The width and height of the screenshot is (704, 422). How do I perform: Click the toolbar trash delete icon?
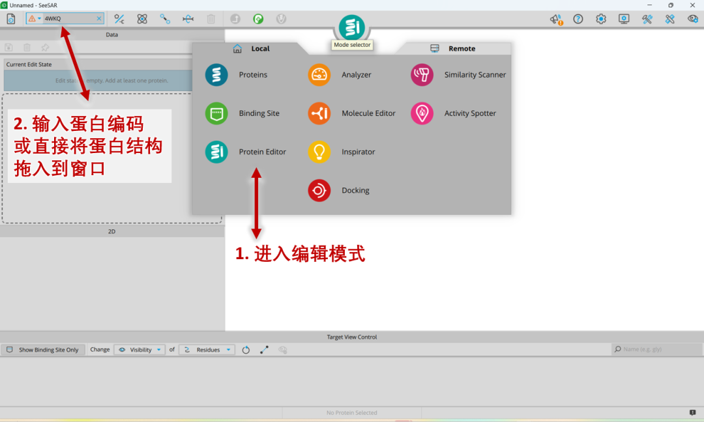pos(211,19)
